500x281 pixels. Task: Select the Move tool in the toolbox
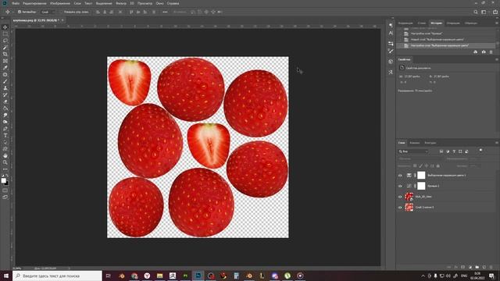(5, 27)
